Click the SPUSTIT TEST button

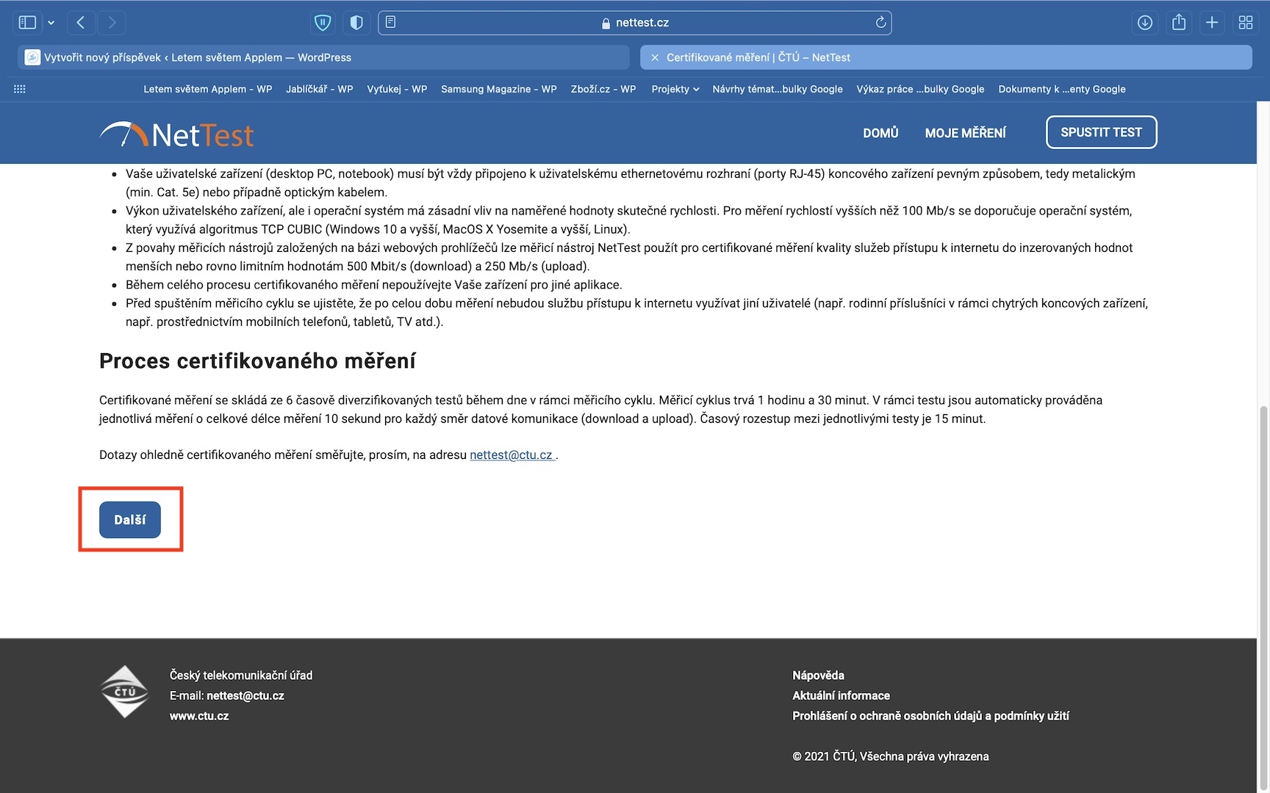1101,132
